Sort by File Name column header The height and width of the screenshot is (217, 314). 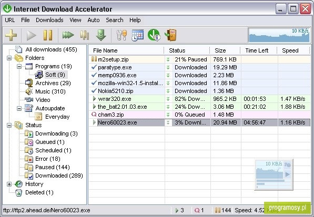click(x=126, y=50)
